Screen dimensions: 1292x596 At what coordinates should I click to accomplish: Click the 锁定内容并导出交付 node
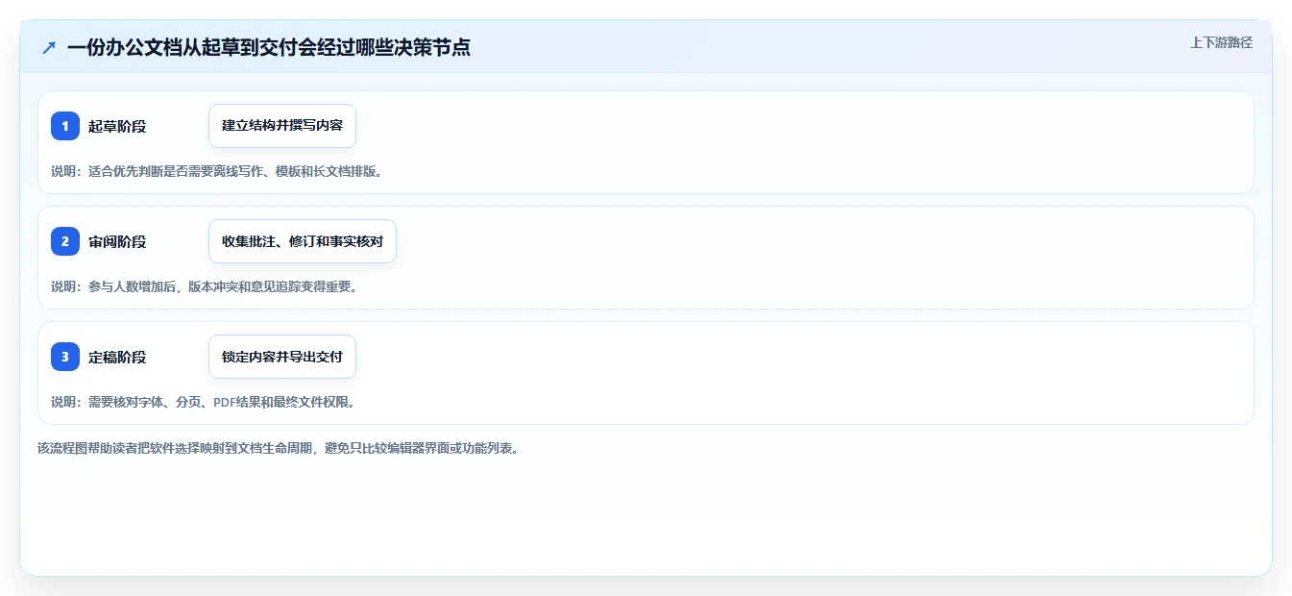pyautogui.click(x=282, y=357)
